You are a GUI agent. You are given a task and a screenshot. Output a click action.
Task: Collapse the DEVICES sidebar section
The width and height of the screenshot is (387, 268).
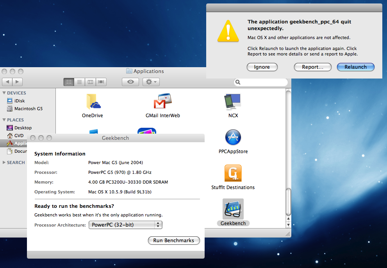4,93
